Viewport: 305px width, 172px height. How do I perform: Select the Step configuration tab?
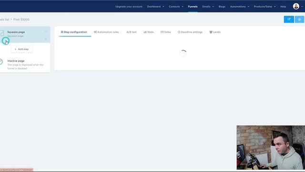(74, 32)
